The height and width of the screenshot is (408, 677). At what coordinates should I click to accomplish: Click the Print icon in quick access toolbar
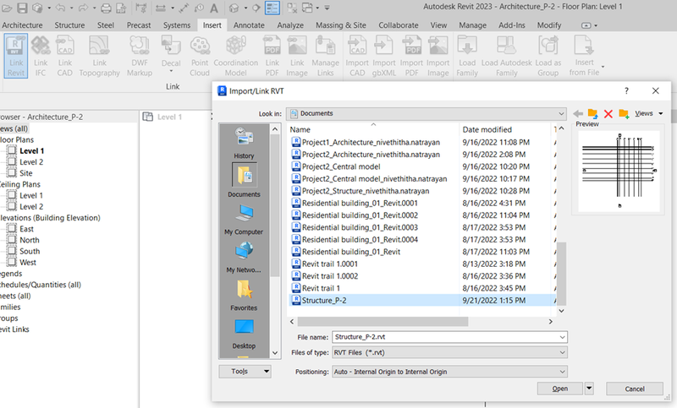click(106, 8)
